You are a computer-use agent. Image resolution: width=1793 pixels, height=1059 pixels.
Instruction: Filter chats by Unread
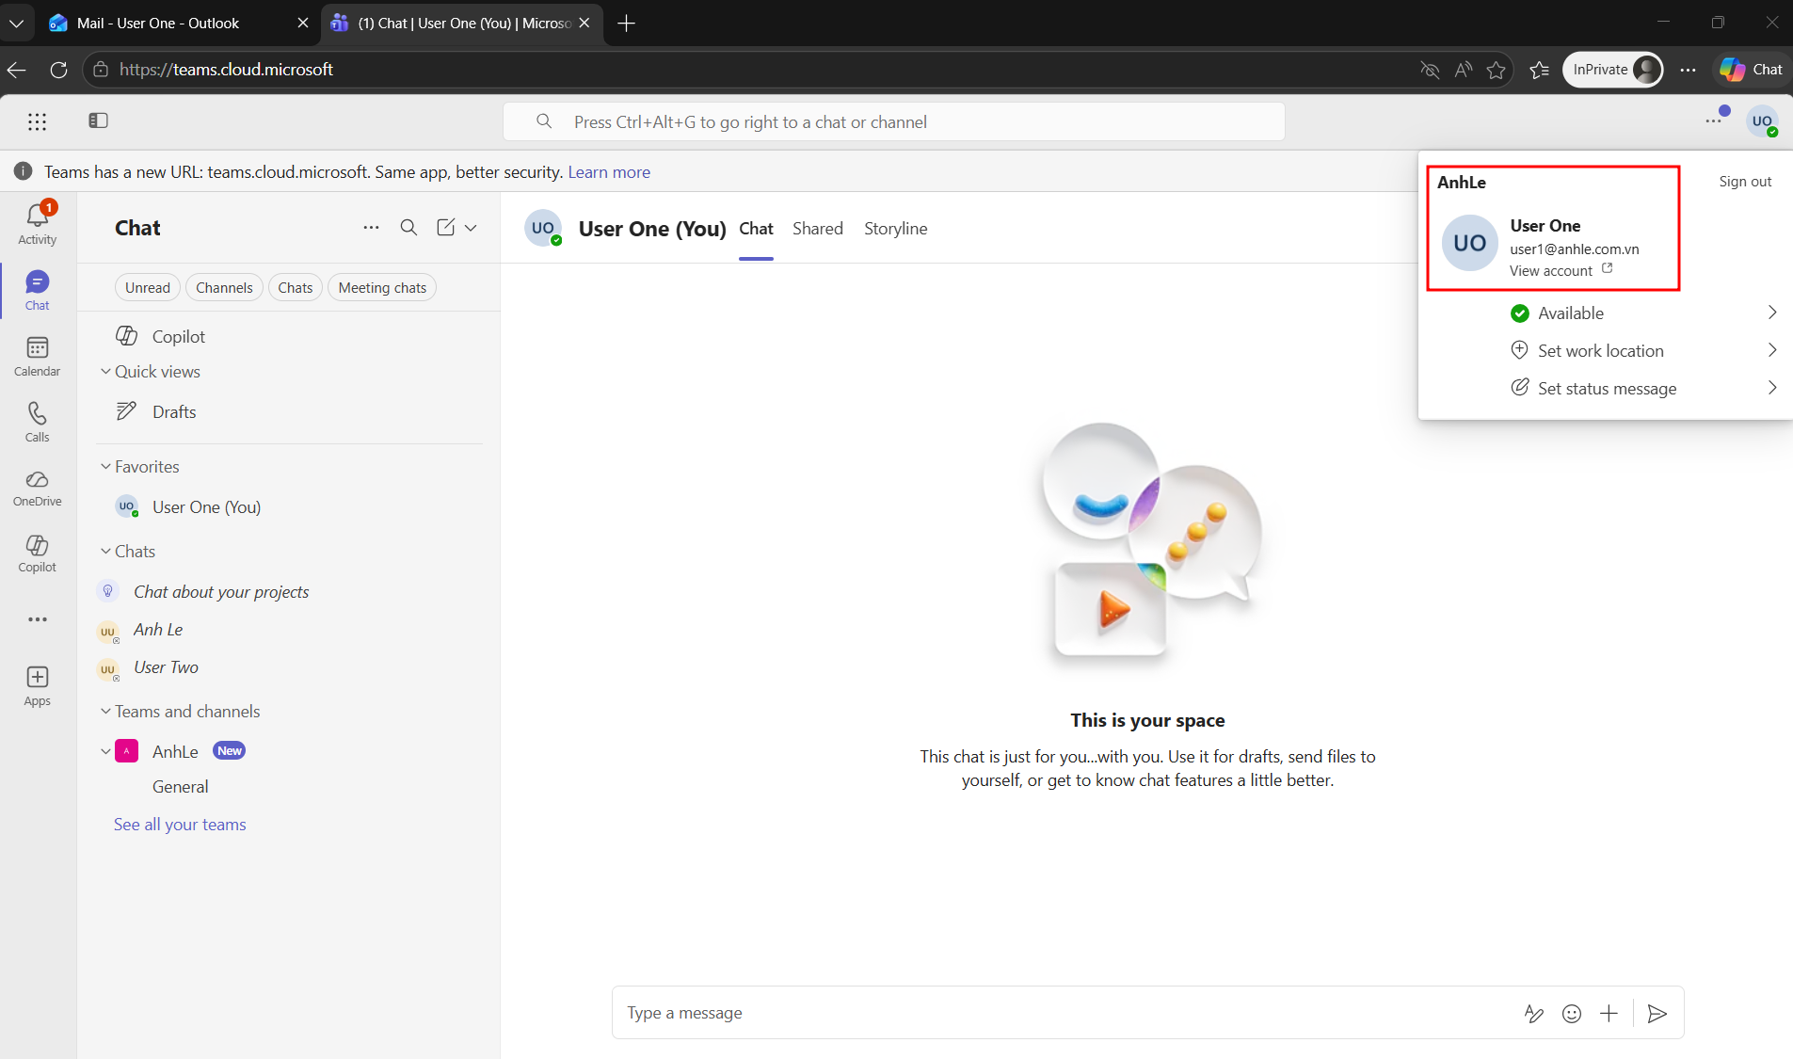pos(148,288)
